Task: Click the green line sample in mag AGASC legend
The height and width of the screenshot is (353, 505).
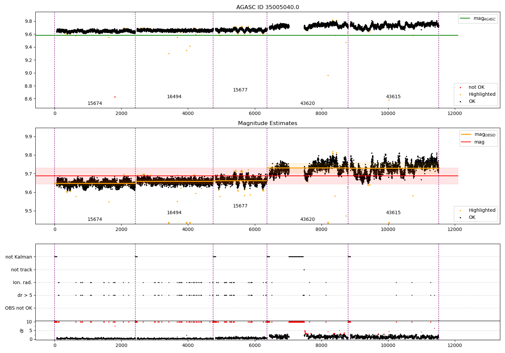Action: click(x=465, y=18)
